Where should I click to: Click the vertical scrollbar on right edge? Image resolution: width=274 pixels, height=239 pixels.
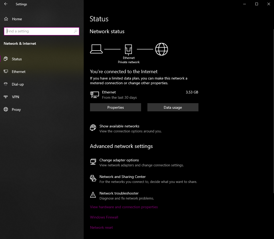pyautogui.click(x=273, y=111)
